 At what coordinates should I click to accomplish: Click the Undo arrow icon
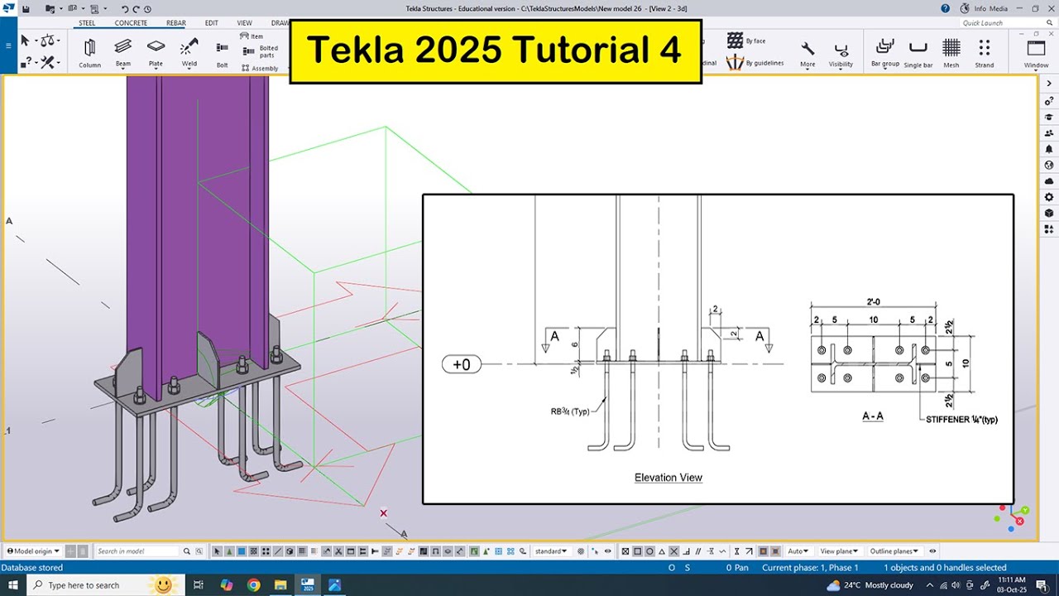(x=125, y=8)
